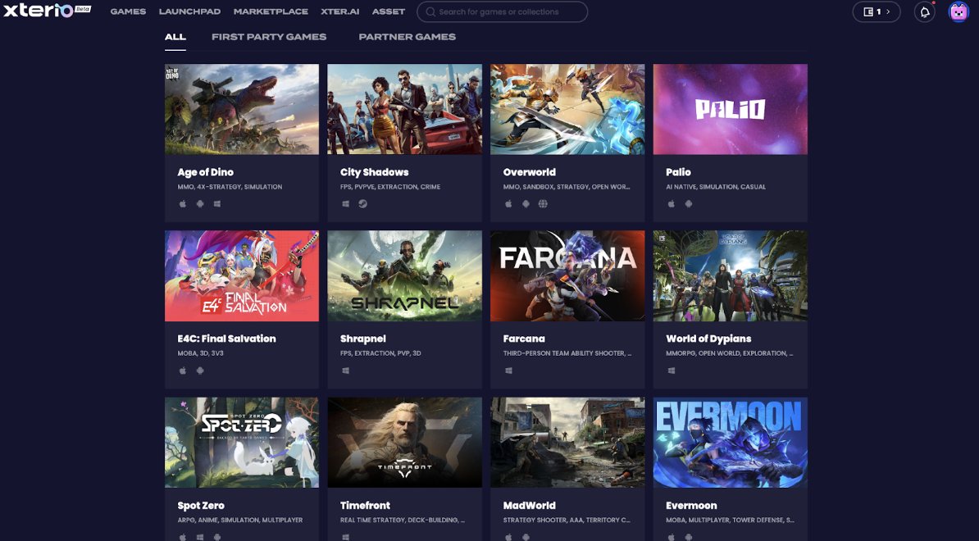Open the Evermoon game thumbnail
979x541 pixels.
(x=730, y=443)
